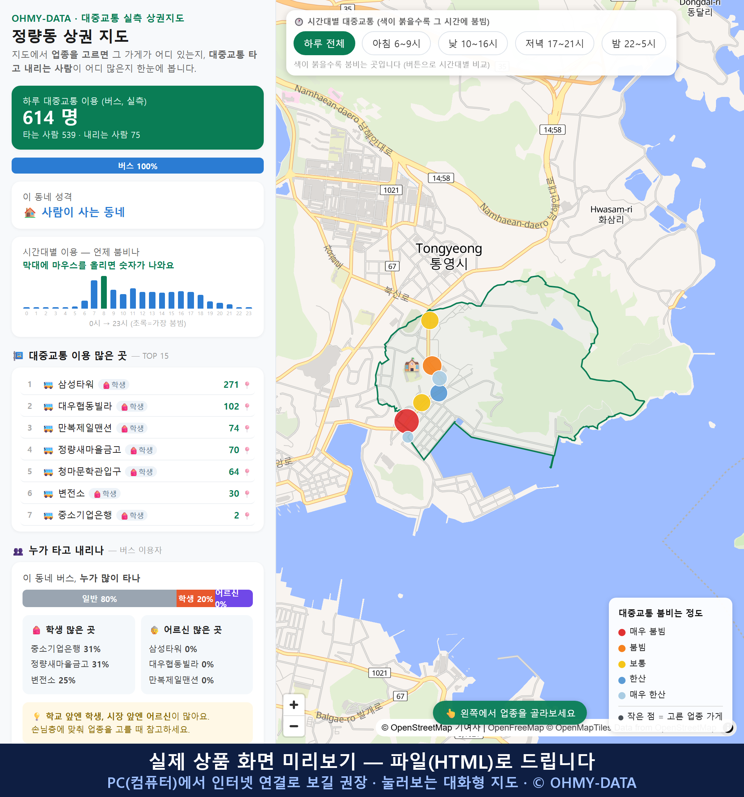Locate 변전소 using its pin icon

pyautogui.click(x=247, y=493)
